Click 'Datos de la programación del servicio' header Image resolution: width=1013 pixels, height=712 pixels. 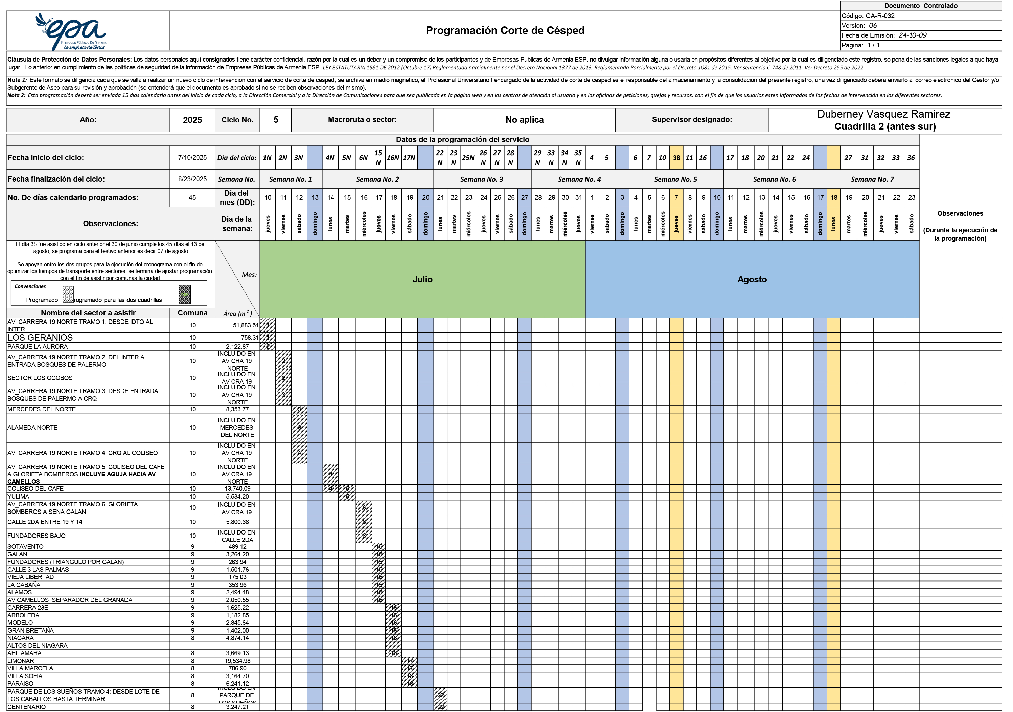(462, 139)
